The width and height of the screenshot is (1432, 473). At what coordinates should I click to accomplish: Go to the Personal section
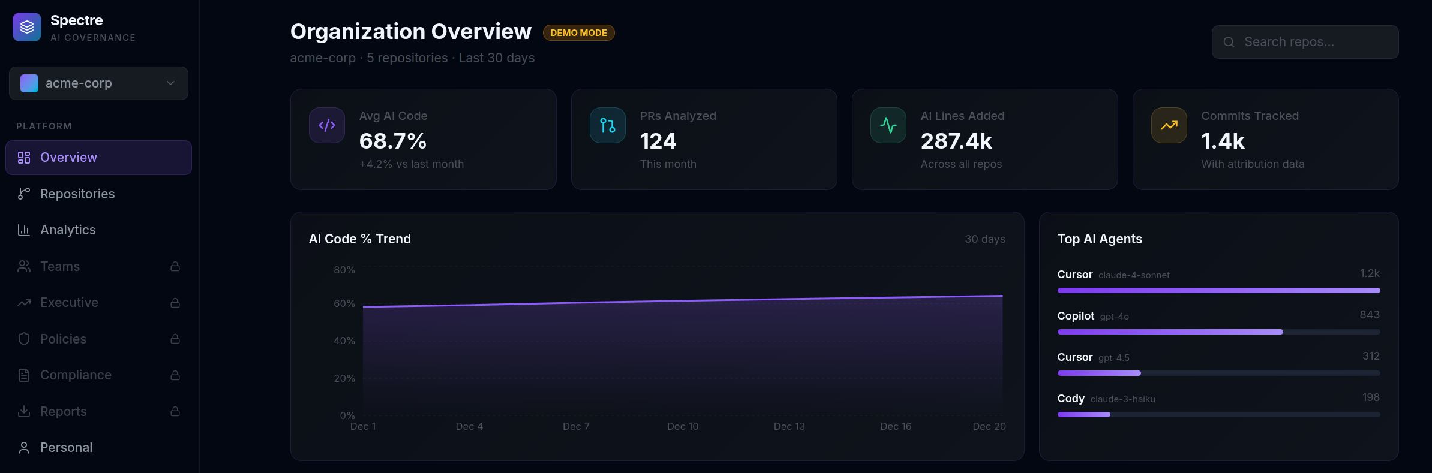tap(98, 448)
